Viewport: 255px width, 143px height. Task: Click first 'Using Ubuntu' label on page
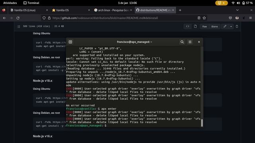tap(41, 33)
